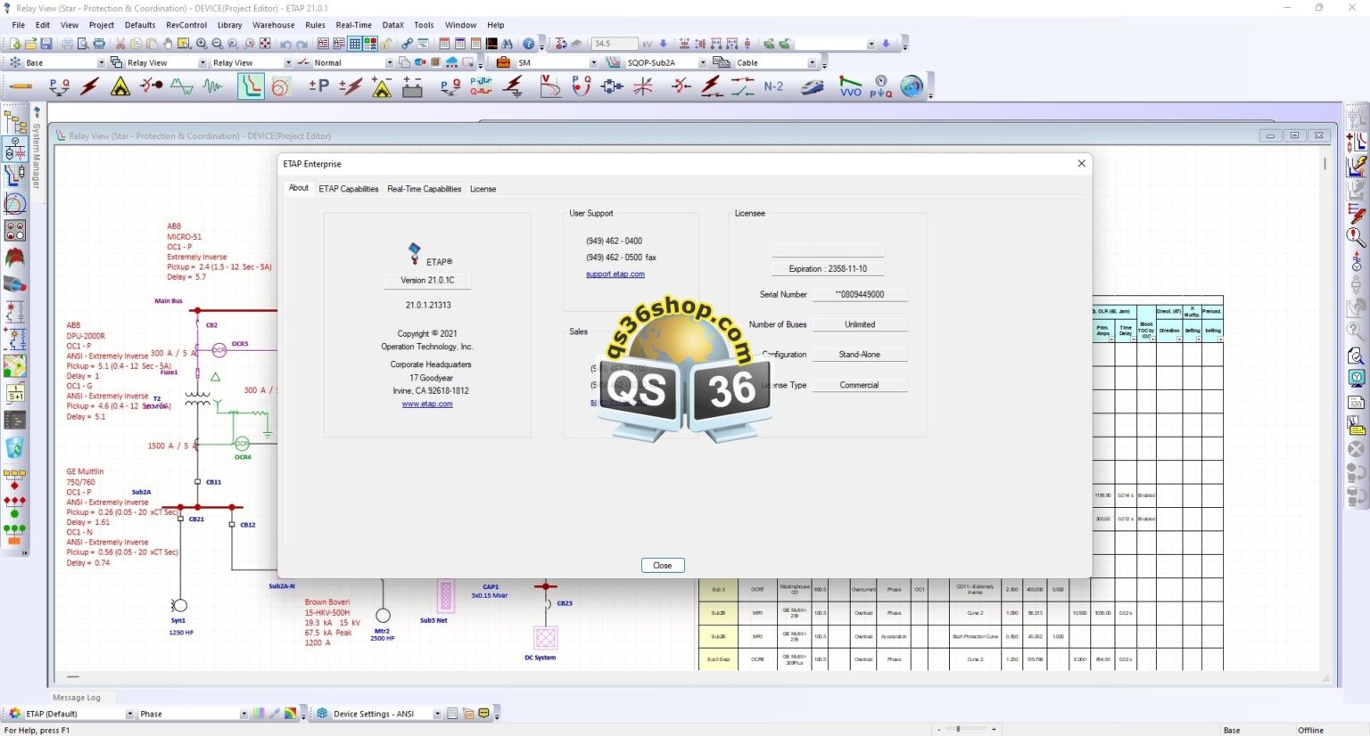Activate the Short Circuit analysis icon
This screenshot has height=736, width=1370.
(89, 86)
